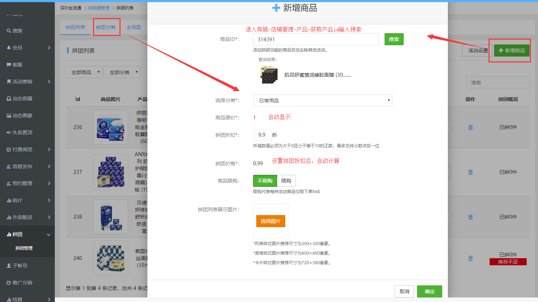The width and height of the screenshot is (538, 302).
Task: Click the 商品ID input field
Action: click(316, 39)
